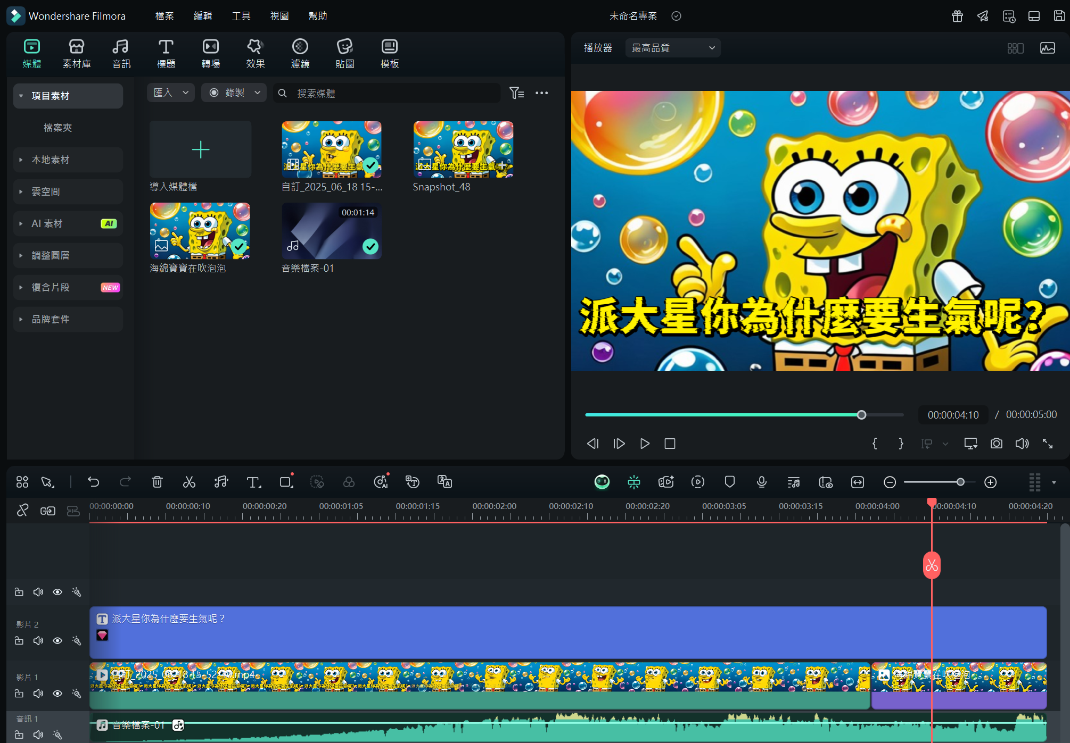This screenshot has height=743, width=1070.
Task: Select the scissors split tool in toolbar
Action: [189, 482]
